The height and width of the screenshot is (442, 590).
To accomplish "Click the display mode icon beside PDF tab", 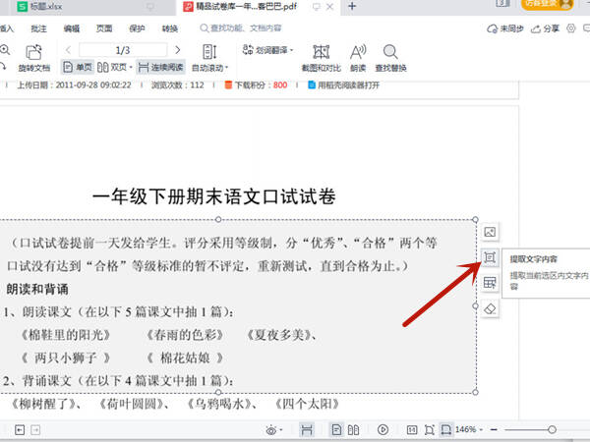I will coord(317,7).
